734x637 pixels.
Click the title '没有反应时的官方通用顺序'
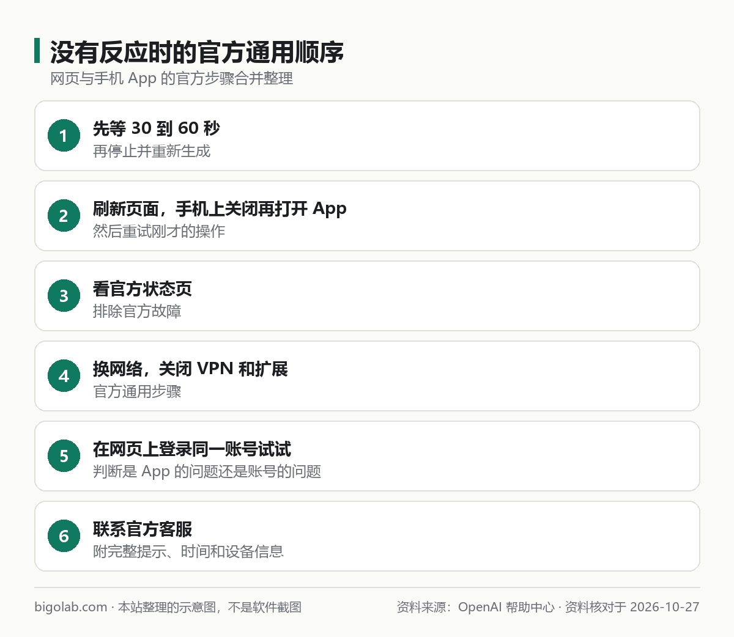click(197, 52)
